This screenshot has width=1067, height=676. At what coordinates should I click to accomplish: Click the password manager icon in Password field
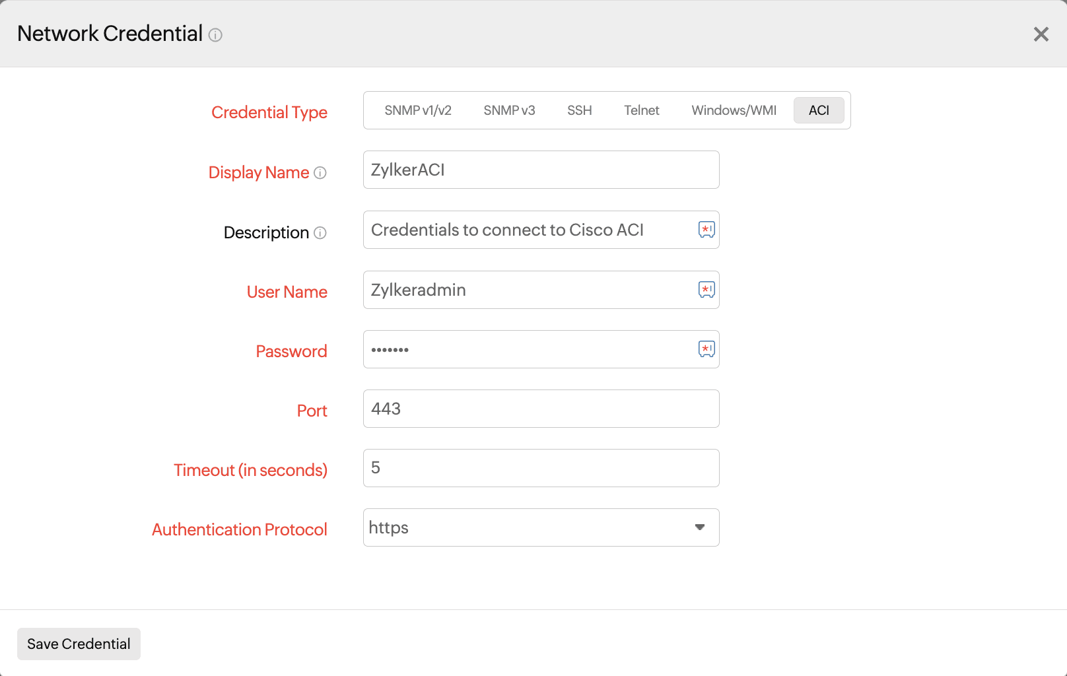pyautogui.click(x=706, y=349)
